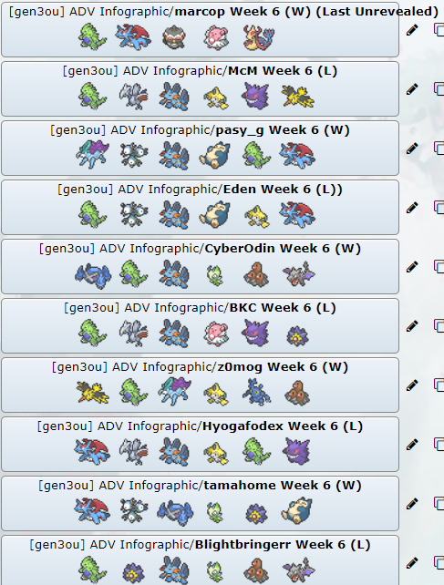The height and width of the screenshot is (585, 444).
Task: Click Gengar sprite in BKC team
Action: coord(255,333)
